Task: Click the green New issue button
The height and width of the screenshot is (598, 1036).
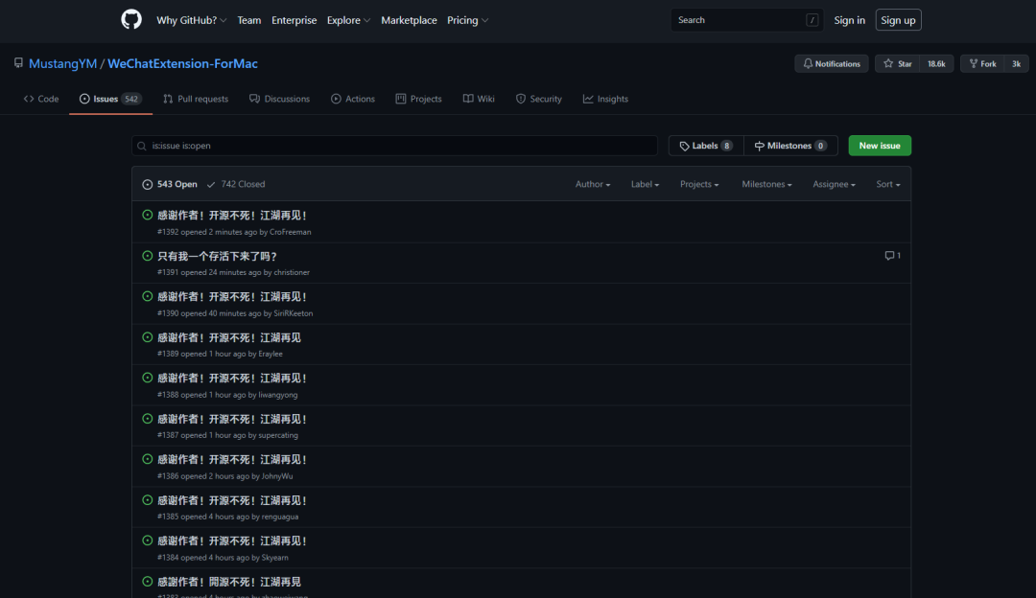Action: 880,146
